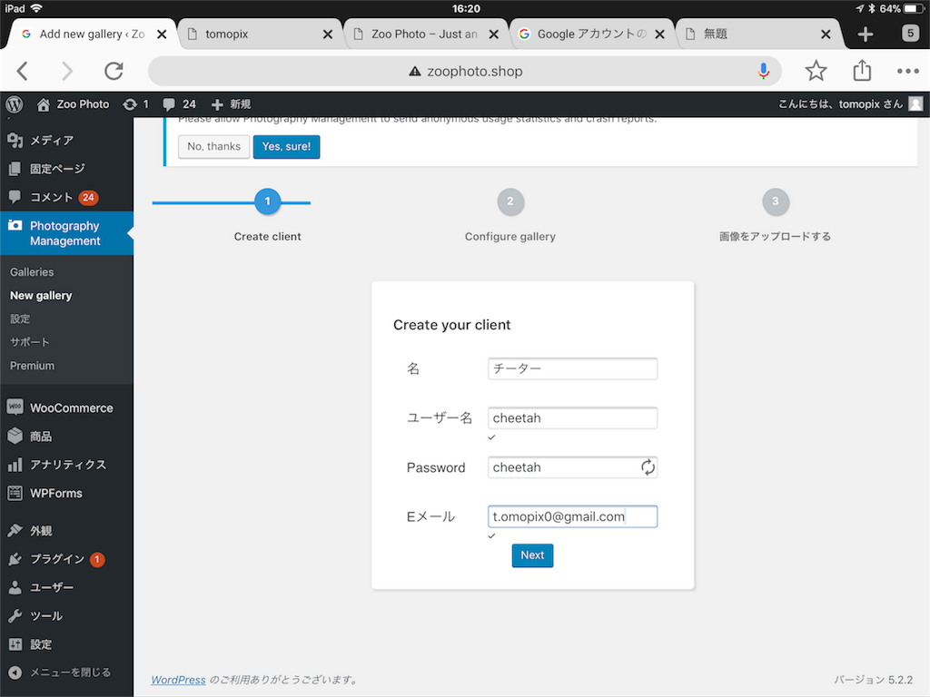Open 新規 new content menu
Screen dimensions: 930x697
(232, 104)
